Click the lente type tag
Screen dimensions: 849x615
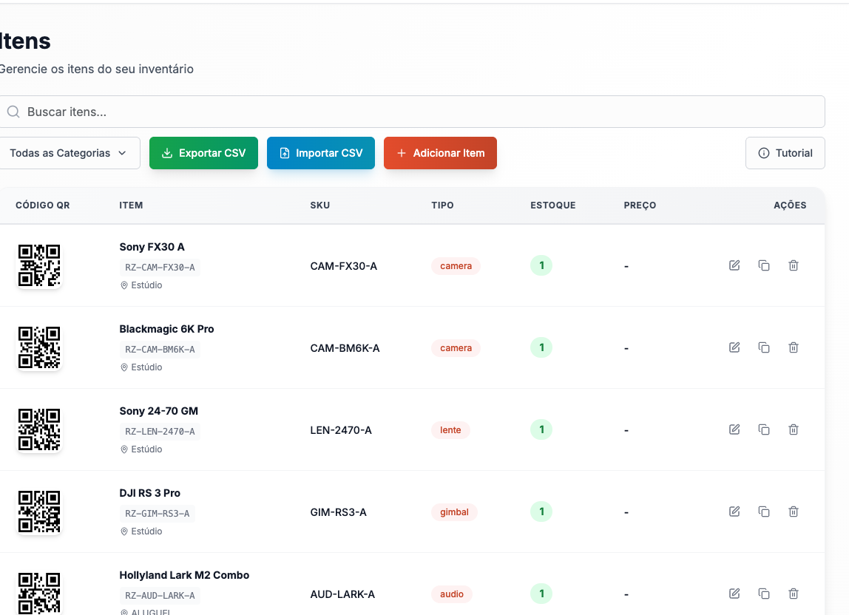[450, 430]
